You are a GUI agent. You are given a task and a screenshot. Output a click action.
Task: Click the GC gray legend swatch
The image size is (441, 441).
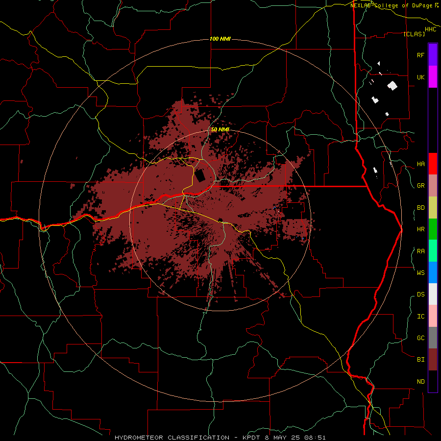433,338
